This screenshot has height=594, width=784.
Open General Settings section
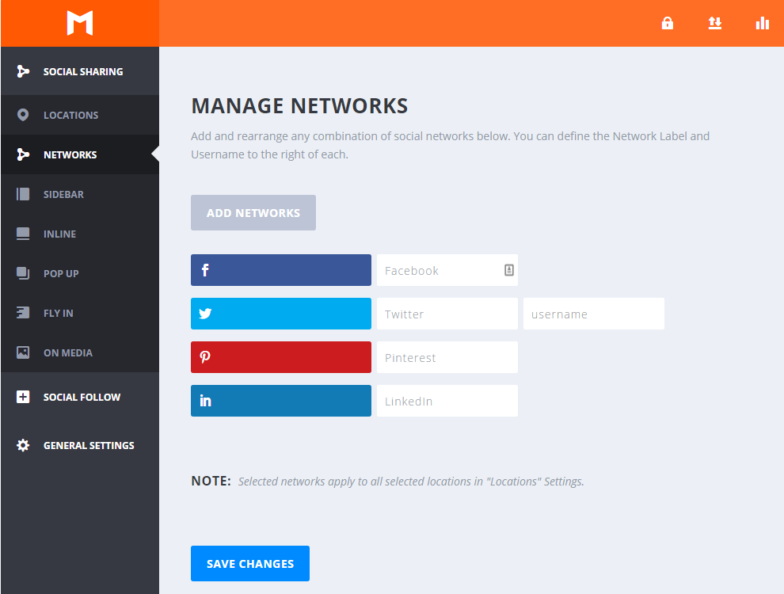coord(88,445)
